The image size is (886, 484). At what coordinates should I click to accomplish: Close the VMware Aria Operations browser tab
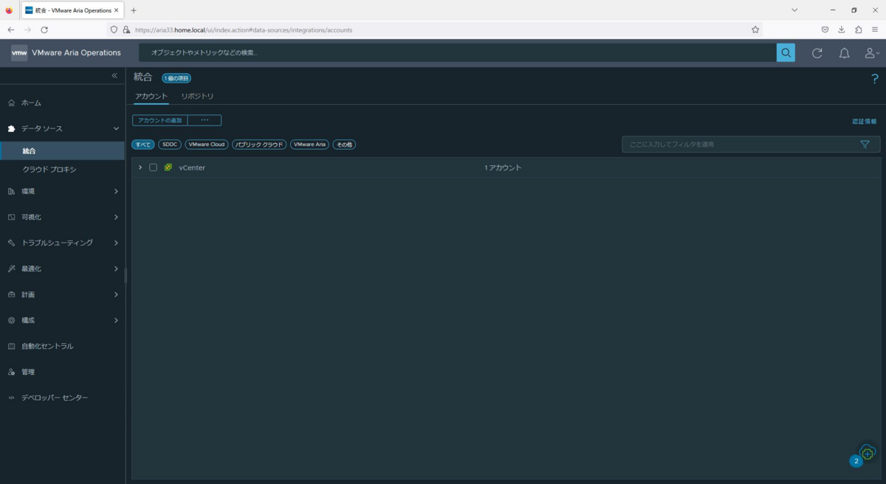(117, 10)
